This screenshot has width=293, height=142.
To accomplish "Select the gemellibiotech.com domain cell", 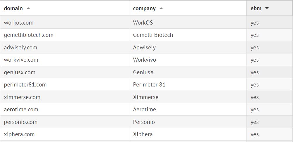I will coord(29,35).
